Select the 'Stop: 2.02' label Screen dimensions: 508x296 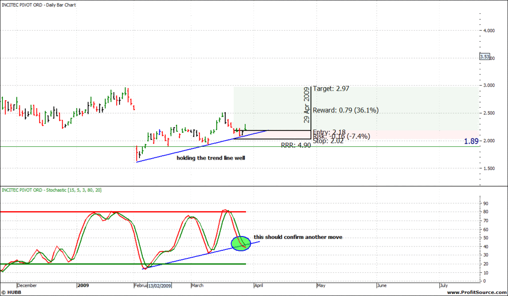[x=328, y=141]
